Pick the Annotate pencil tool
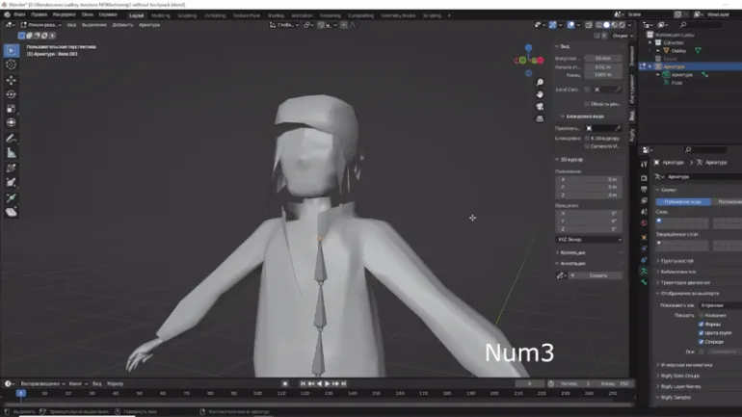This screenshot has height=417, width=742. pyautogui.click(x=12, y=138)
